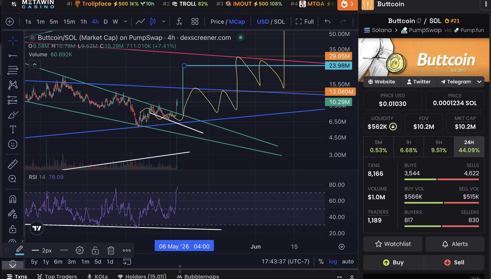
Task: Collapse the chart legend indicators
Action: click(x=34, y=64)
